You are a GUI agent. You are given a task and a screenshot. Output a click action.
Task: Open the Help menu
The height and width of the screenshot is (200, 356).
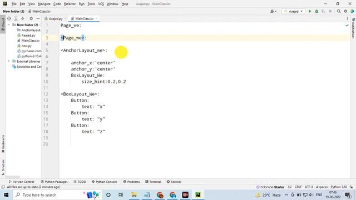click(125, 4)
